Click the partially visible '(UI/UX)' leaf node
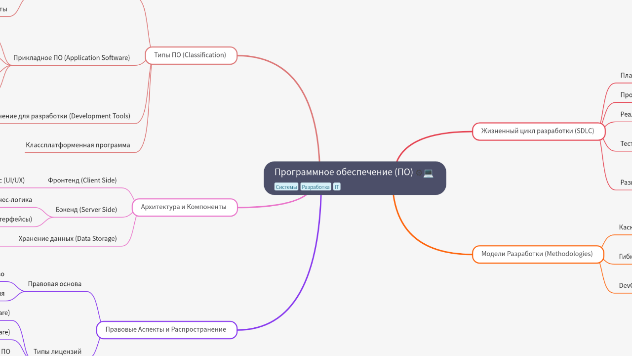The height and width of the screenshot is (356, 632). coord(12,180)
